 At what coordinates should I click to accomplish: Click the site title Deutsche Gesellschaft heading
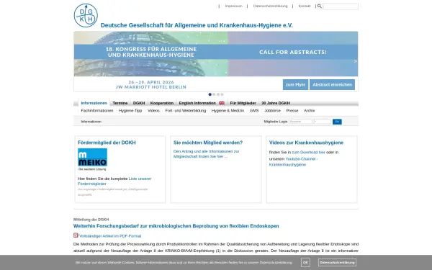(197, 25)
